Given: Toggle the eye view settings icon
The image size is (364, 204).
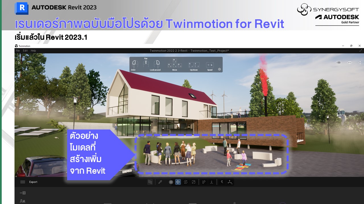Looking at the screenshot, I should pos(349,63).
